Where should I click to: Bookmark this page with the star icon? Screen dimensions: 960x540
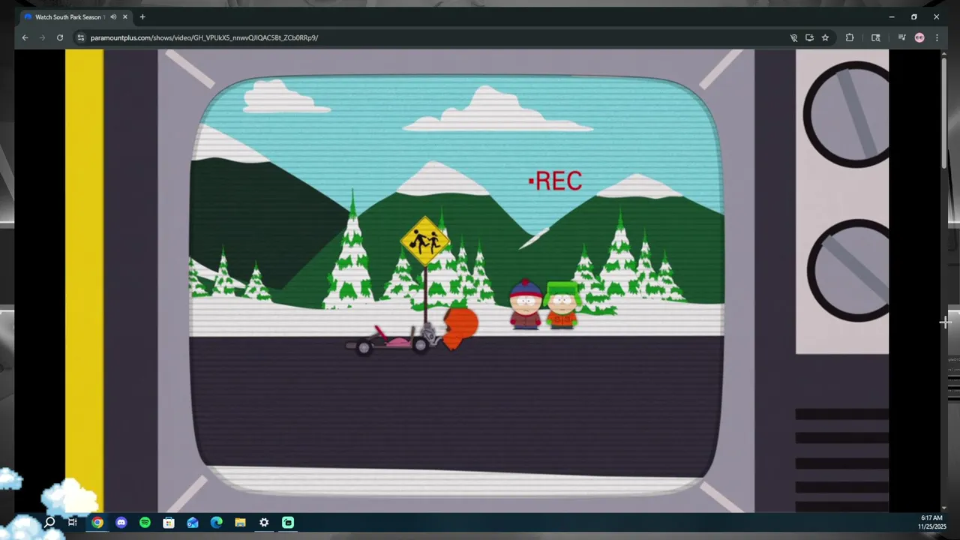pyautogui.click(x=825, y=37)
